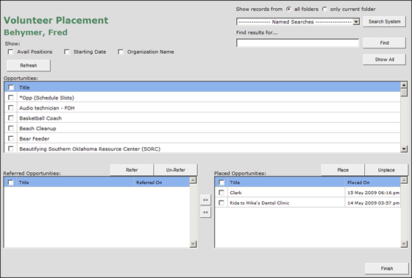Enable the Avail Positions checkbox
Screen dimensions: 412x278
pos(10,52)
